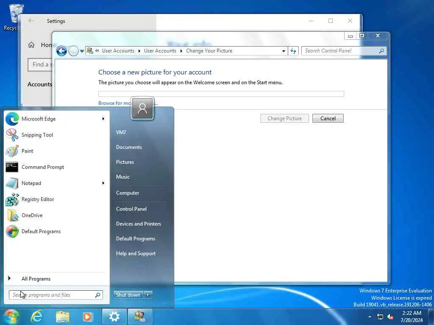Open the Shut down options arrow
The image size is (434, 325).
pyautogui.click(x=148, y=295)
